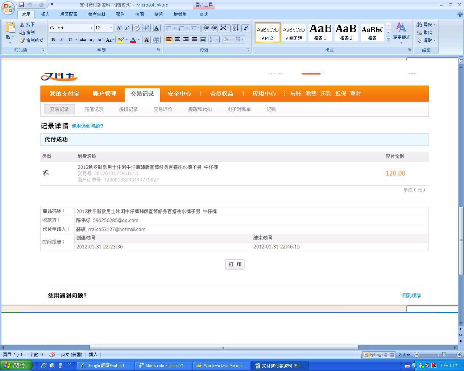Click the Clear Formatting eraser icon

tap(137, 28)
